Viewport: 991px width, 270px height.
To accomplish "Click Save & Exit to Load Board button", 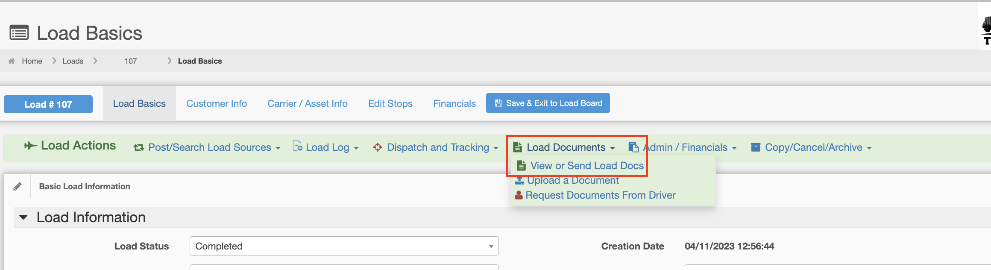I will click(548, 103).
